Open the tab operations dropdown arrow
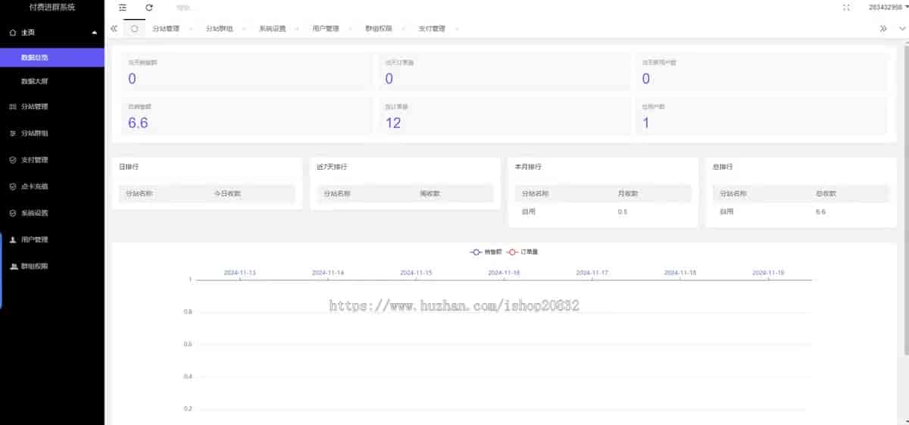909x425 pixels. coord(901,29)
